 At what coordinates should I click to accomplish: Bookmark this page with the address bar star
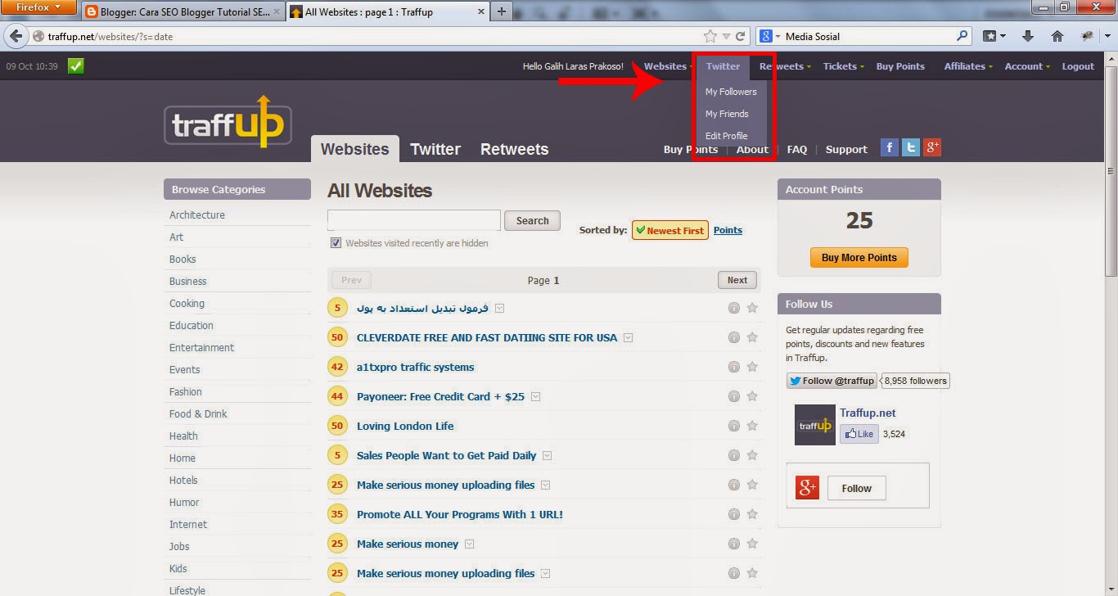tap(710, 36)
